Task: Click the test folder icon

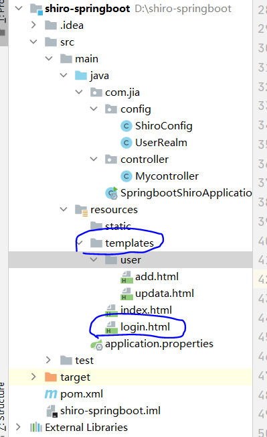Action: click(66, 361)
